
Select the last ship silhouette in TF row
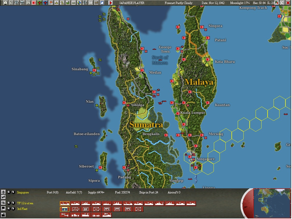(x=191, y=204)
